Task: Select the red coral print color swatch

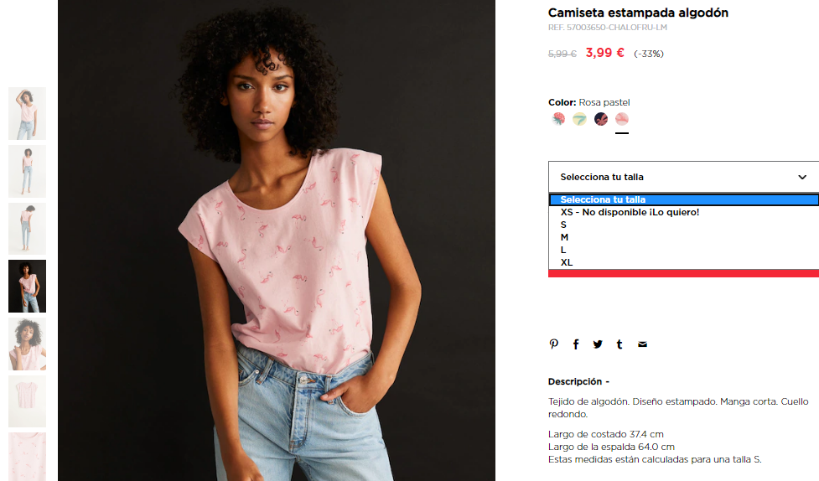Action: [x=558, y=119]
